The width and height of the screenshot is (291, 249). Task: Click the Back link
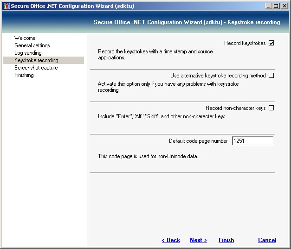171,240
